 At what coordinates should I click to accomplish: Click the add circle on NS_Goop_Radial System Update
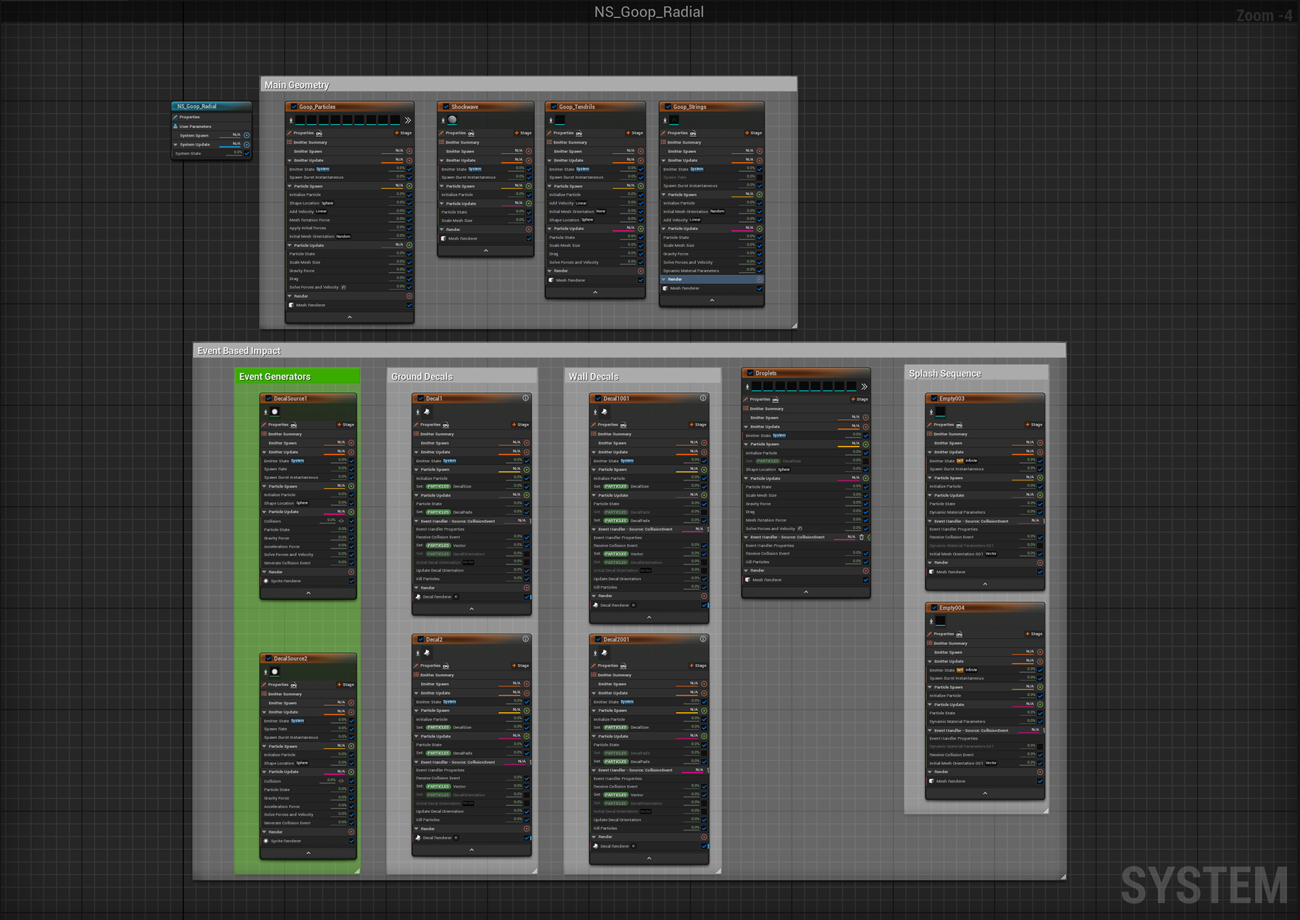tap(246, 144)
